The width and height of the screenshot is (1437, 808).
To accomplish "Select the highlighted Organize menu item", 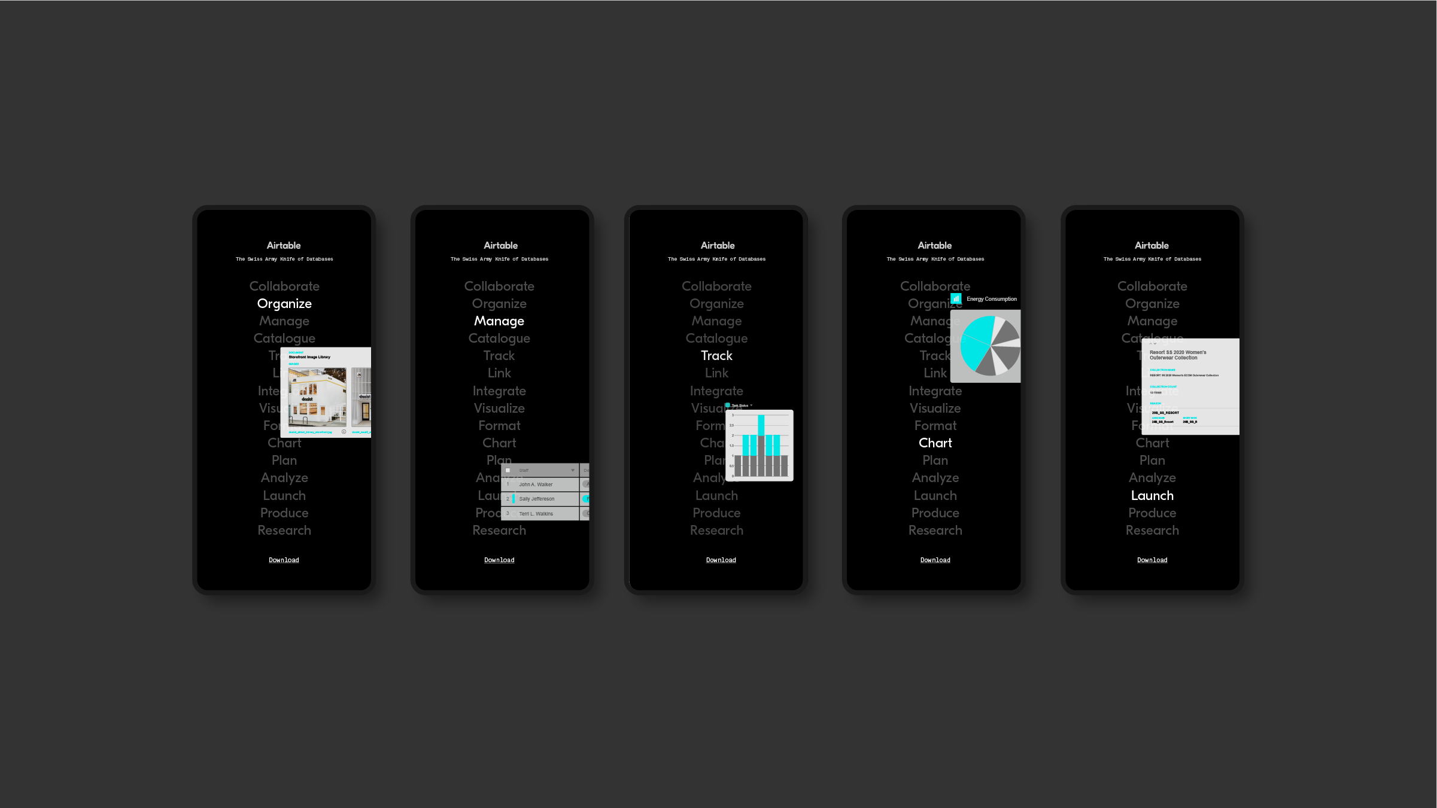I will click(x=284, y=304).
